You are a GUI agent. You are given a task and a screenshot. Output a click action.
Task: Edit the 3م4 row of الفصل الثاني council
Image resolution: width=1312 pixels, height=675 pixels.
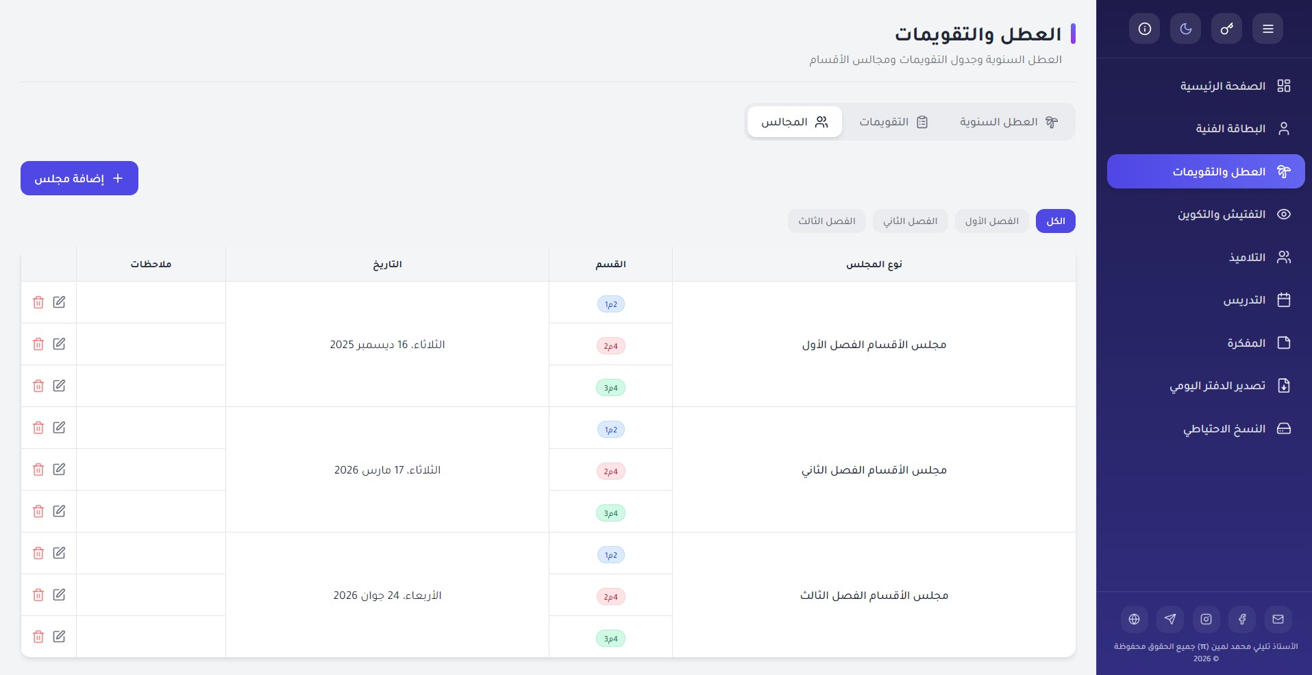pyautogui.click(x=60, y=511)
